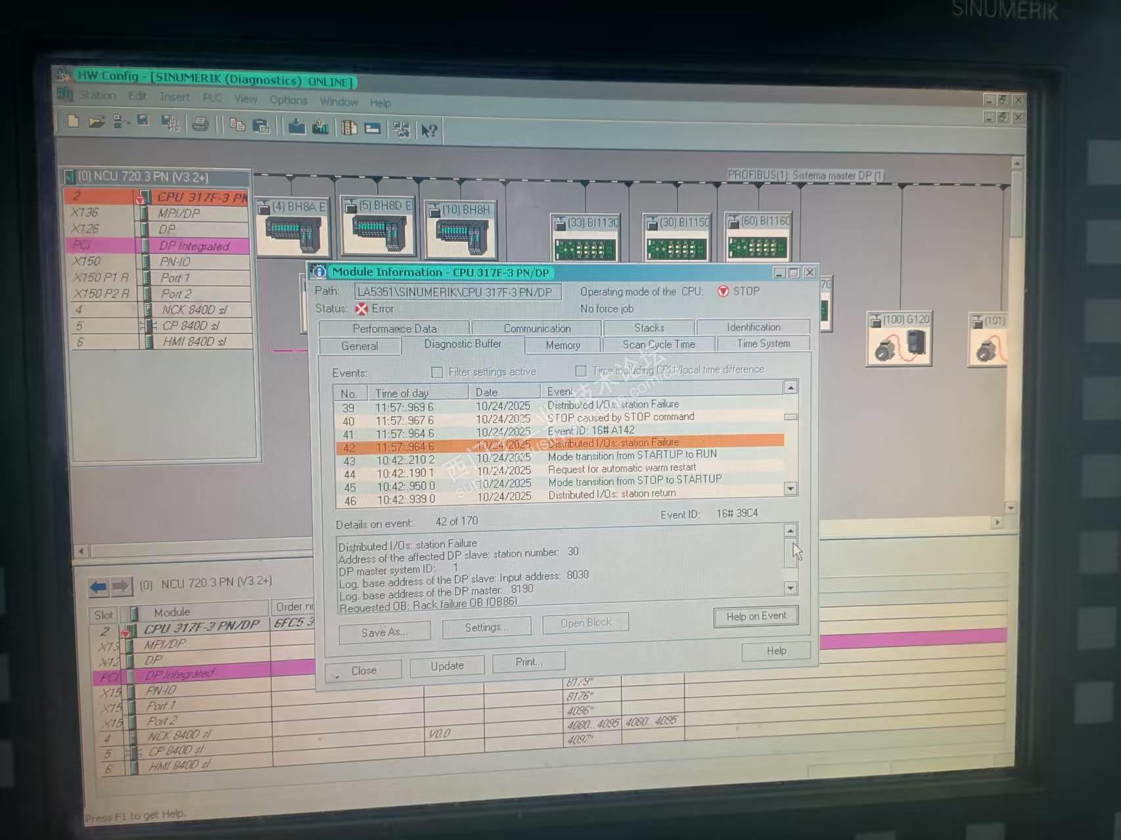Screen dimensions: 1121x840
Task: Select the (10) BH8H station icon
Action: 461,231
